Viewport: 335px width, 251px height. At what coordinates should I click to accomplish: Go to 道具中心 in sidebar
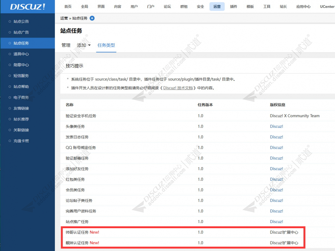point(21,54)
